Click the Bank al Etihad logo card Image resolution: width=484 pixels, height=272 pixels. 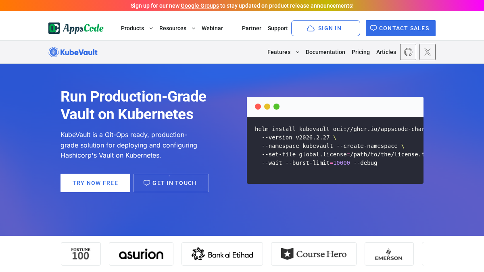[222, 254]
